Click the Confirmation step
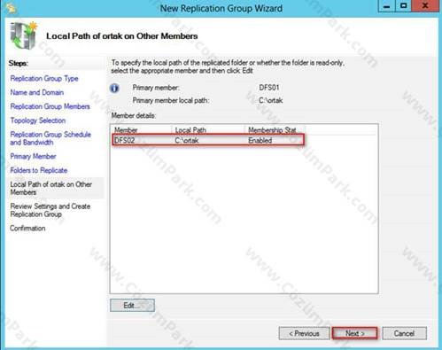This screenshot has height=350, width=442. (27, 229)
